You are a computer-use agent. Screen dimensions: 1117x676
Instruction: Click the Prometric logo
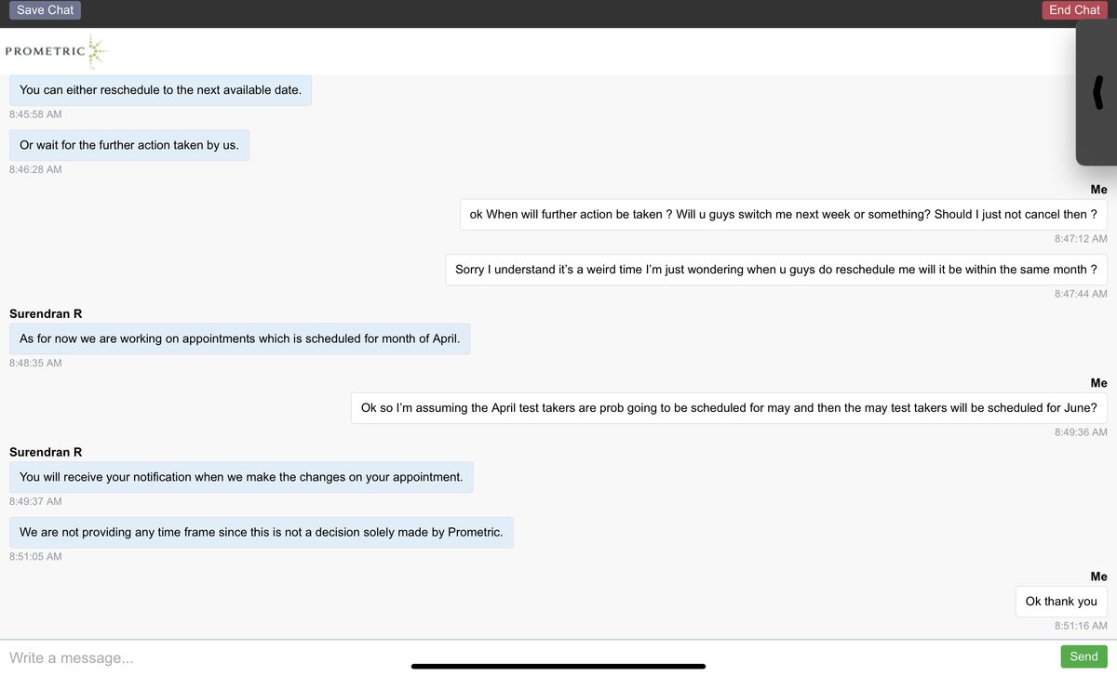pos(56,51)
